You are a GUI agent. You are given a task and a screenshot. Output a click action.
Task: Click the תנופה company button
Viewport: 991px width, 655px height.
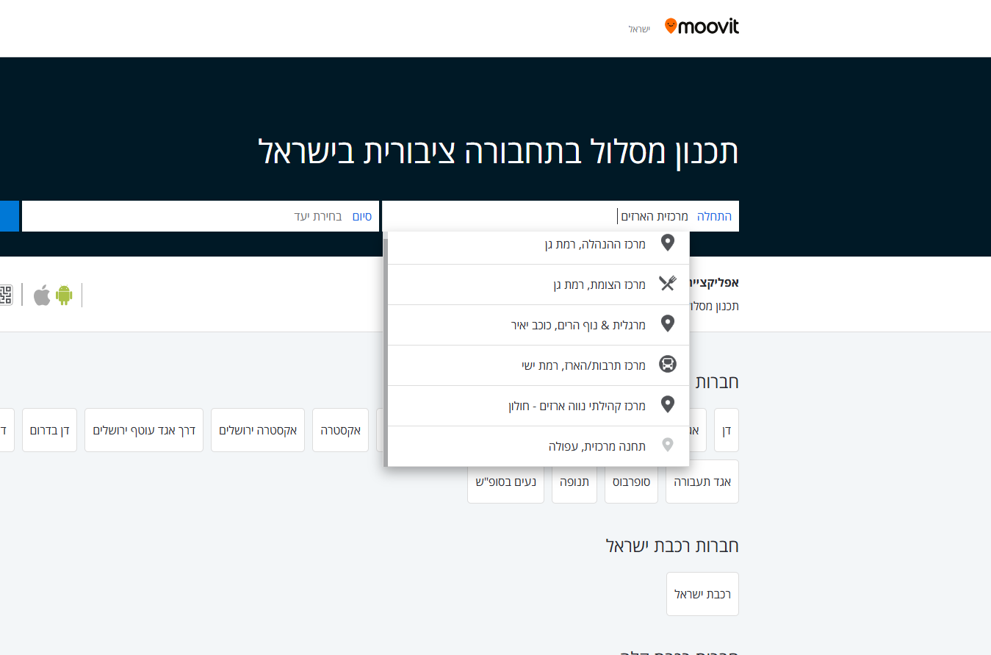click(574, 481)
